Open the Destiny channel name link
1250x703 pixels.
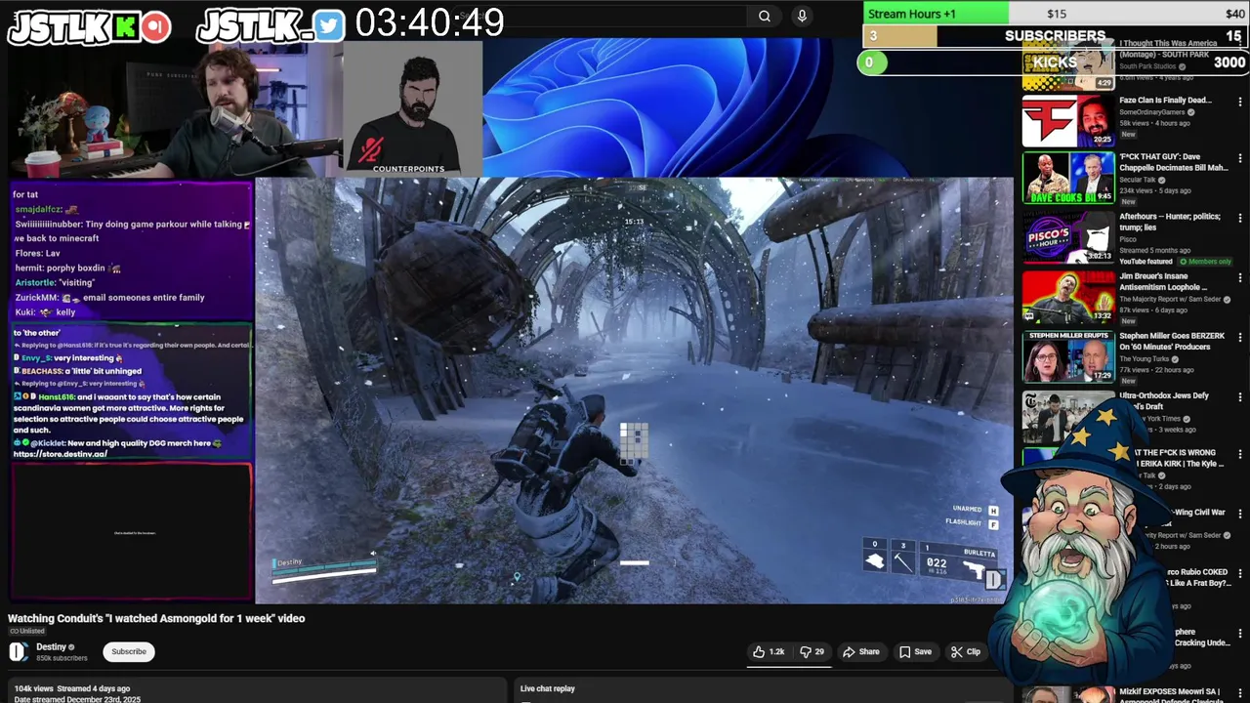(x=51, y=646)
